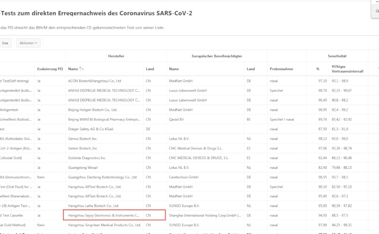Click the Hersteller Land column header

click(x=150, y=69)
